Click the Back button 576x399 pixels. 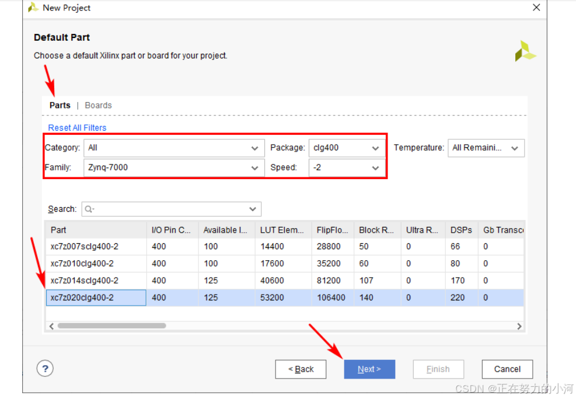pyautogui.click(x=301, y=369)
